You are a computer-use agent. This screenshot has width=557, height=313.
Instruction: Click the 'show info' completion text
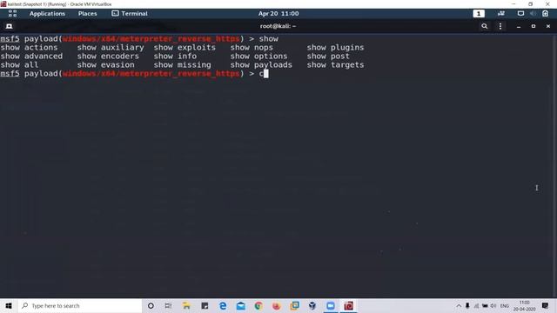pos(175,56)
